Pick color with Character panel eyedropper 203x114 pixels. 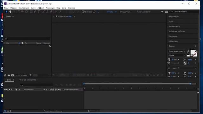[188, 51]
